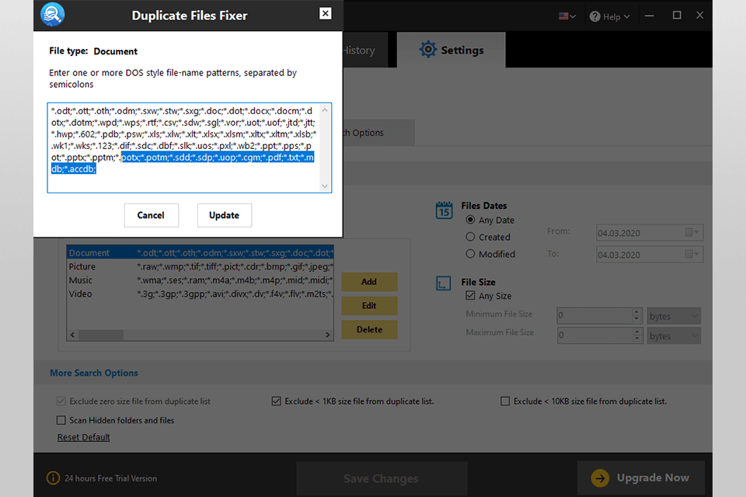
Task: Open the To date calendar picker
Action: point(692,255)
